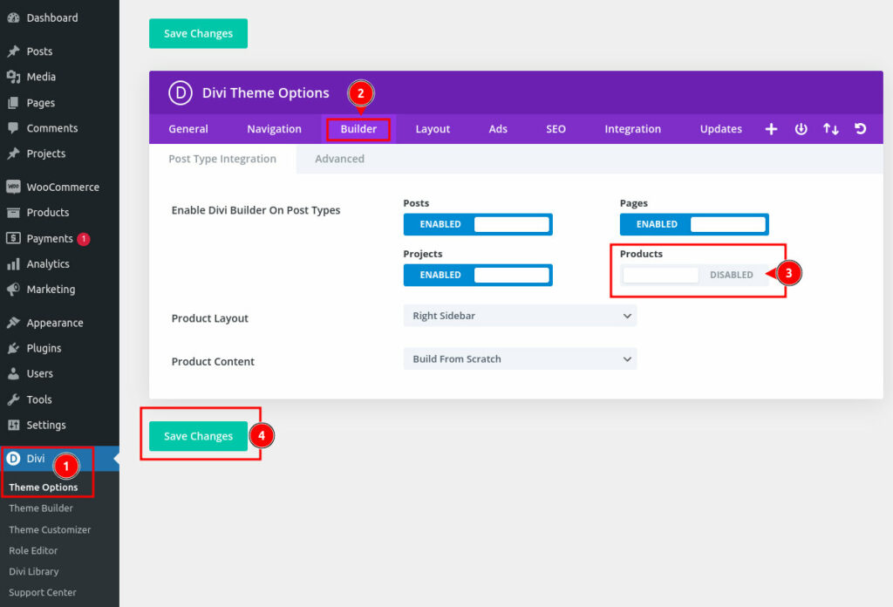Click the reset circular arrow icon
Screen dimensions: 893x607
(861, 129)
